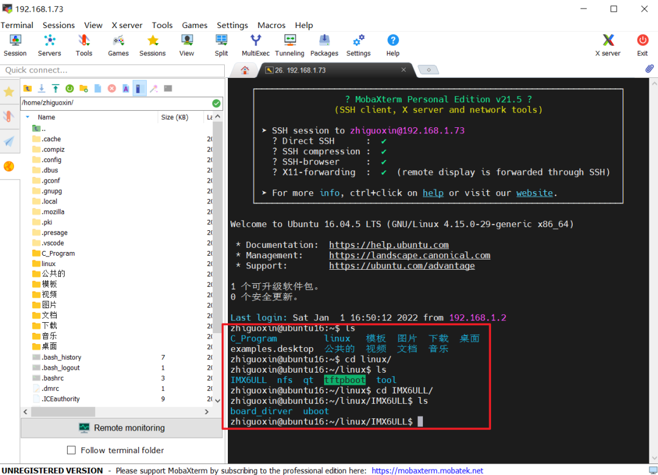Click the Split terminal icon

(x=221, y=45)
